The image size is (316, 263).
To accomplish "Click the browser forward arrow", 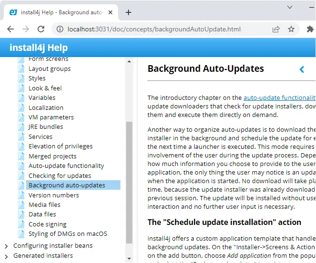I will 26,29.
